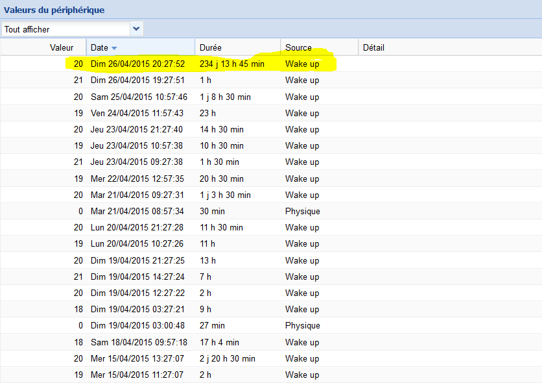The width and height of the screenshot is (542, 383).
Task: Click Physique source on 19/04/2015 row
Action: point(303,326)
